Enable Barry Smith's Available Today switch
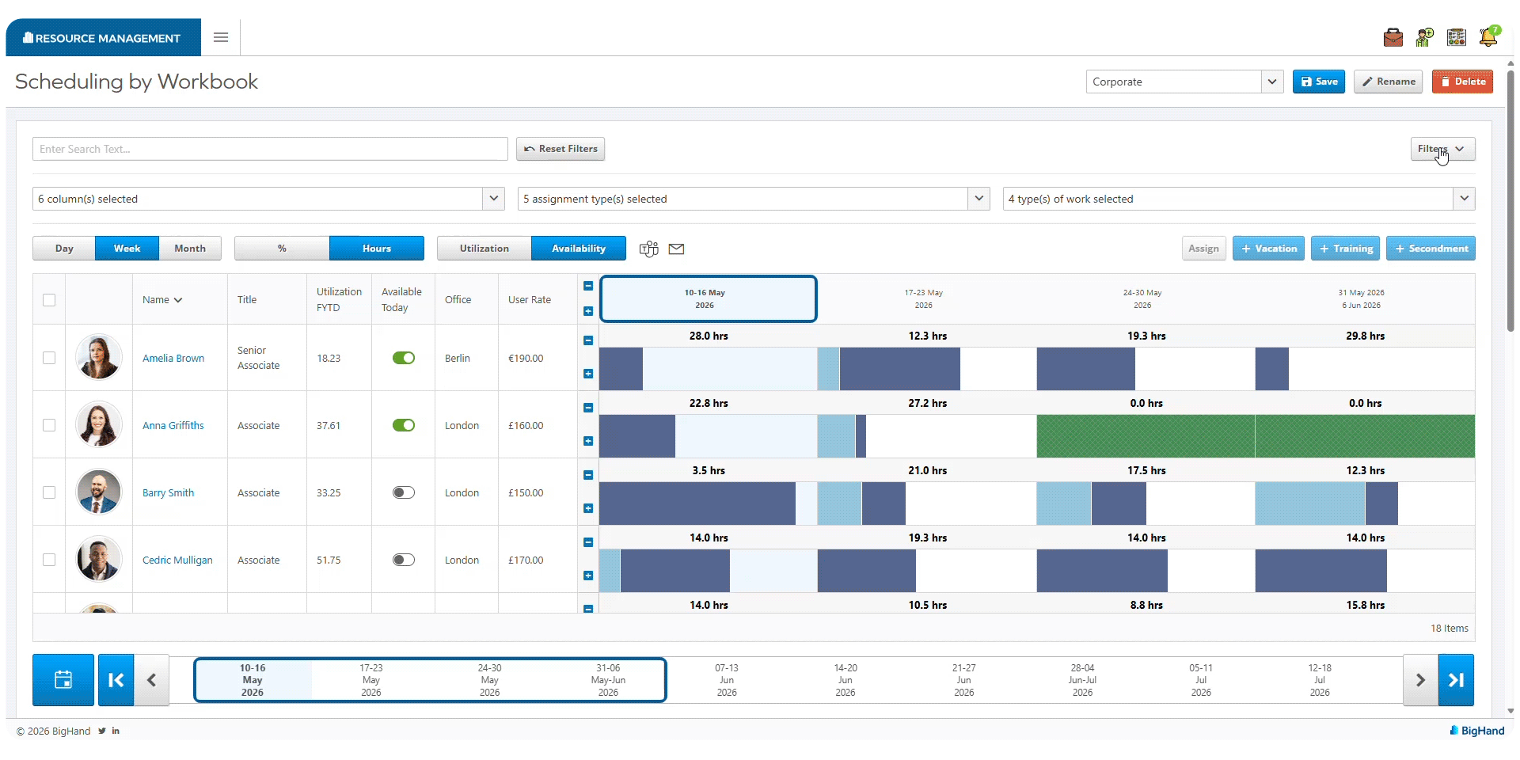Image resolution: width=1520 pixels, height=760 pixels. pyautogui.click(x=404, y=492)
